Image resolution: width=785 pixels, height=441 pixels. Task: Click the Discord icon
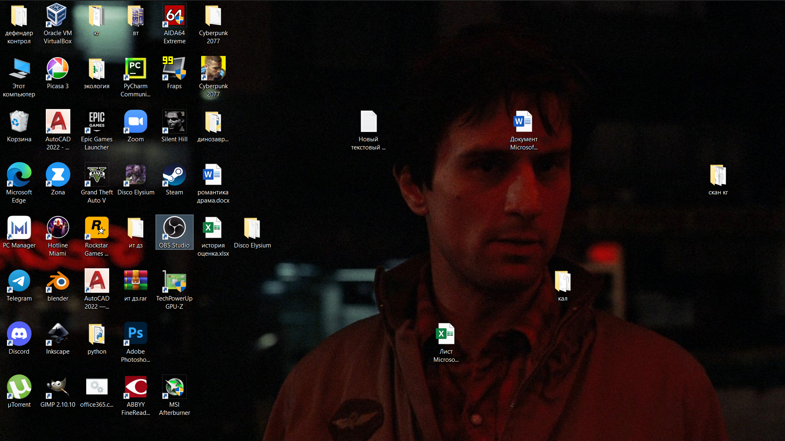pos(19,338)
